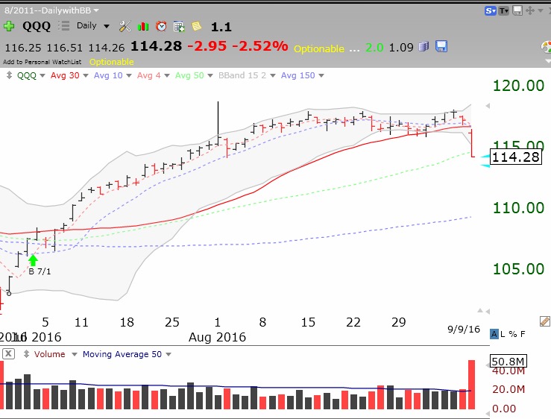Click the 120.00 price axis label
The height and width of the screenshot is (419, 551).
[518, 86]
